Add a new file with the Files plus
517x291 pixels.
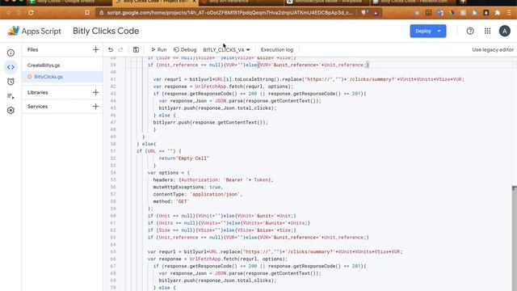pos(95,50)
